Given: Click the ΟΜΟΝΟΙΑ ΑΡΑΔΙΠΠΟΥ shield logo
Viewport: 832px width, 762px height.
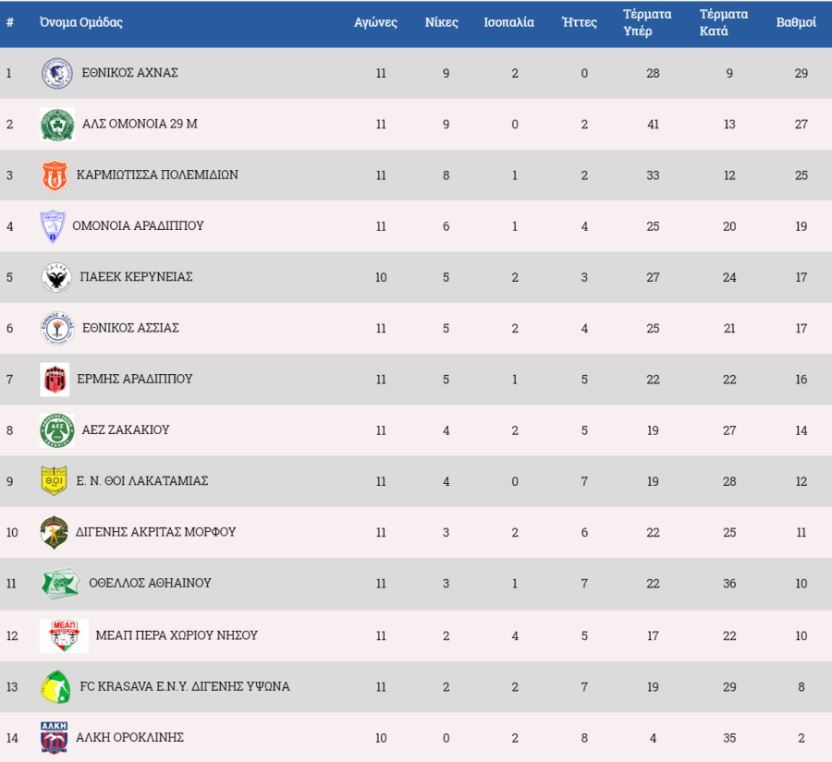Looking at the screenshot, I should tap(53, 226).
